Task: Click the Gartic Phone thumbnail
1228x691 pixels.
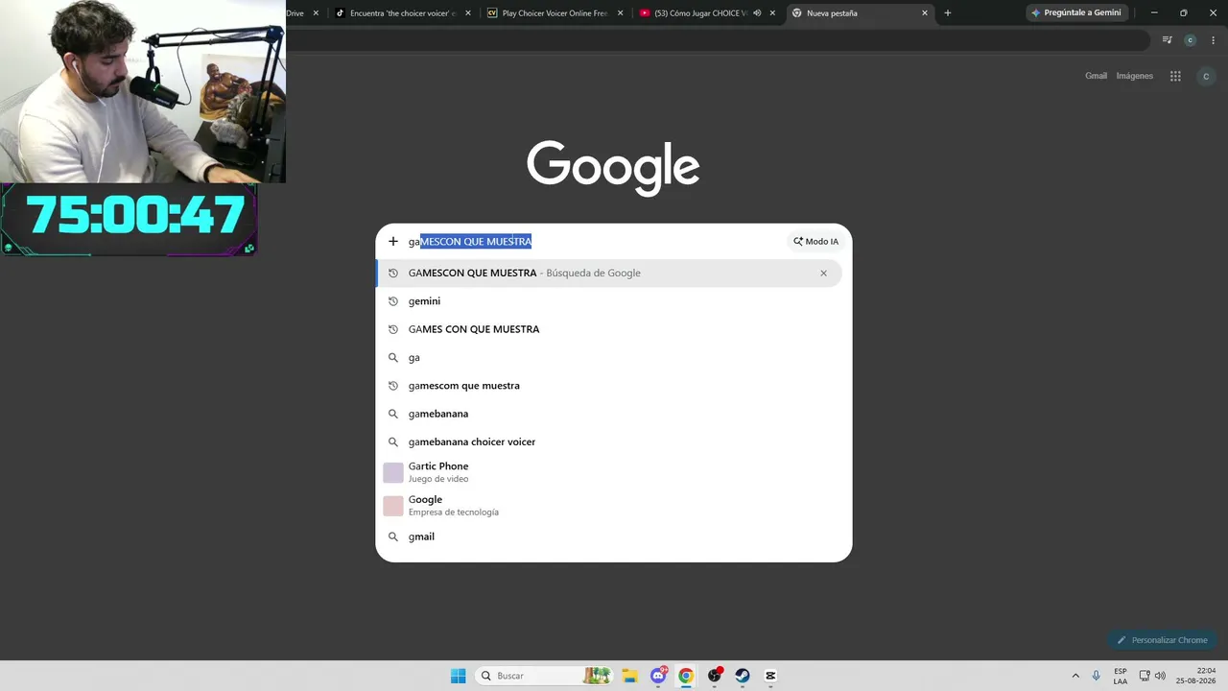Action: coord(393,472)
